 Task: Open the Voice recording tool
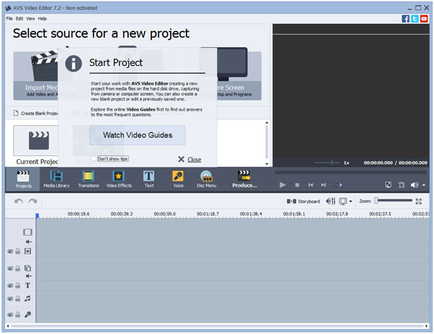pos(177,179)
